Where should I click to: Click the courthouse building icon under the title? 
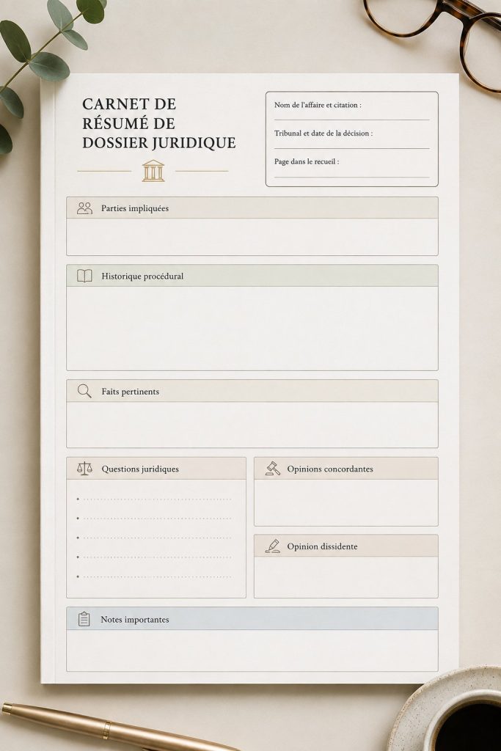[153, 170]
